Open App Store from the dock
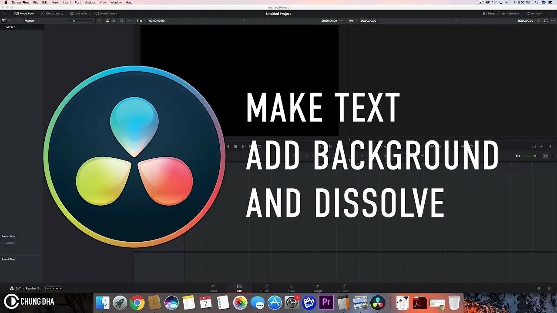The width and height of the screenshot is (557, 313). pos(275,302)
